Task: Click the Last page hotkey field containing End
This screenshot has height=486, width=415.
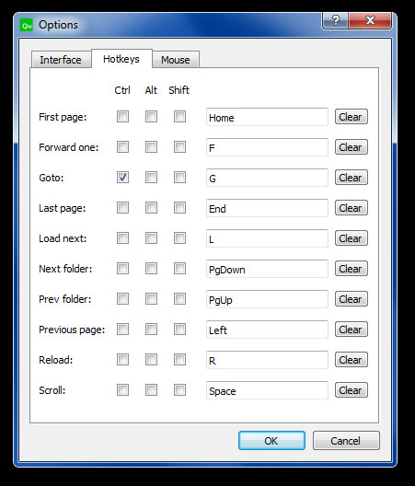Action: (267, 208)
